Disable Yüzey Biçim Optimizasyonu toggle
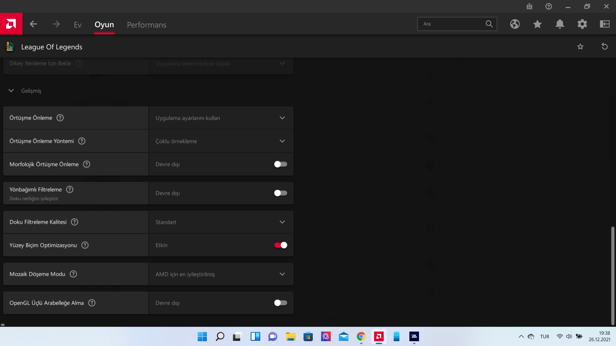This screenshot has height=346, width=616. 280,245
